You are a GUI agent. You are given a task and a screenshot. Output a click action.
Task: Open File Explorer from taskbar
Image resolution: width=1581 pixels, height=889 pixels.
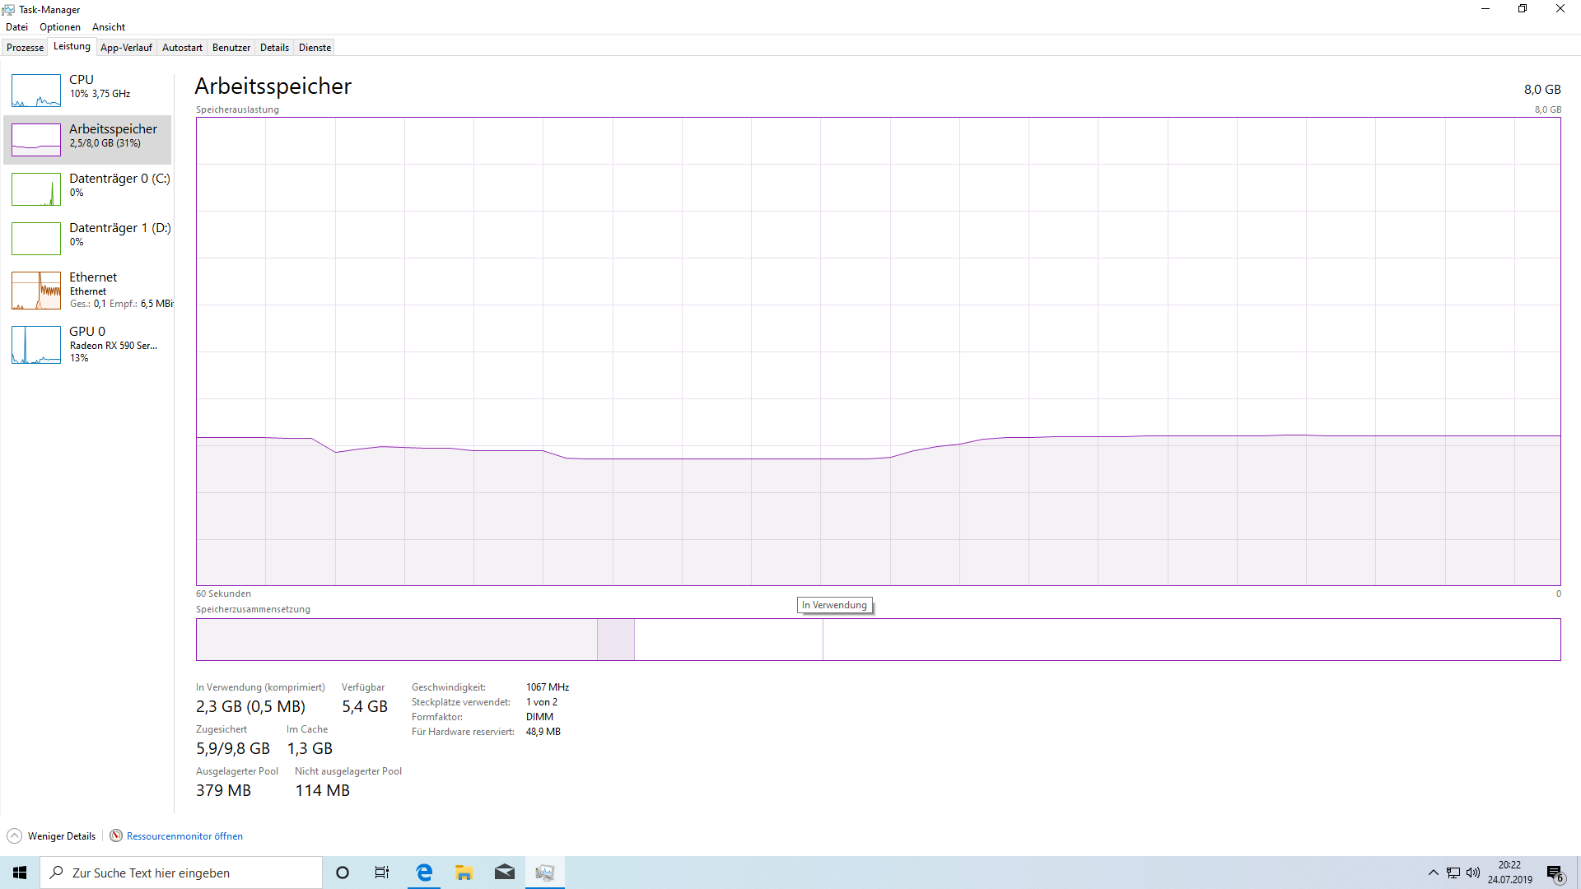click(464, 873)
